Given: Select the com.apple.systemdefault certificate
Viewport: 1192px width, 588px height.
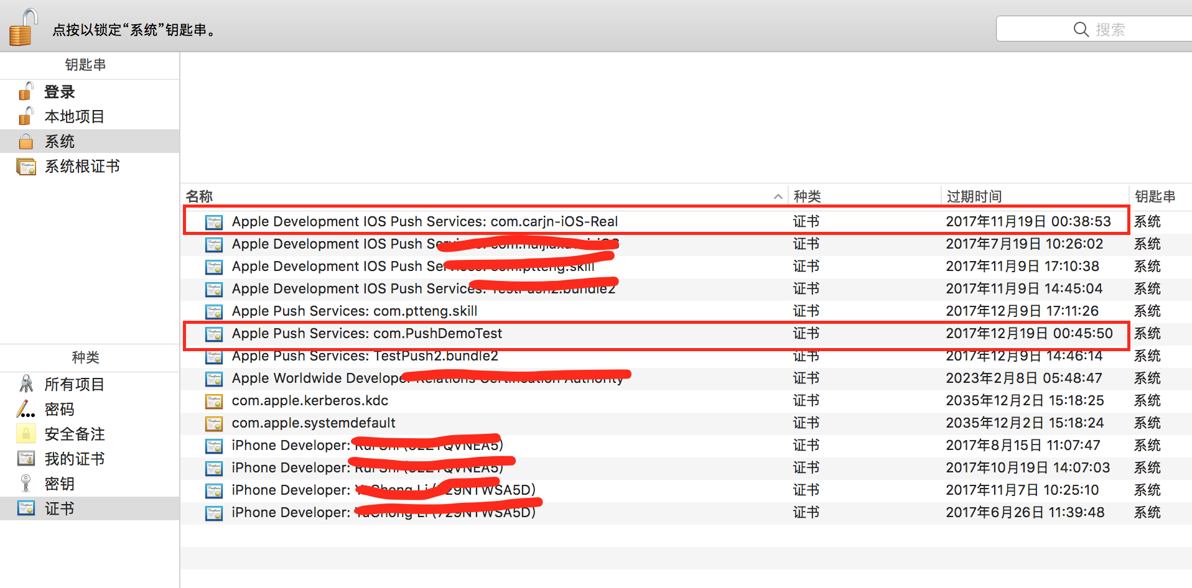Looking at the screenshot, I should point(313,423).
